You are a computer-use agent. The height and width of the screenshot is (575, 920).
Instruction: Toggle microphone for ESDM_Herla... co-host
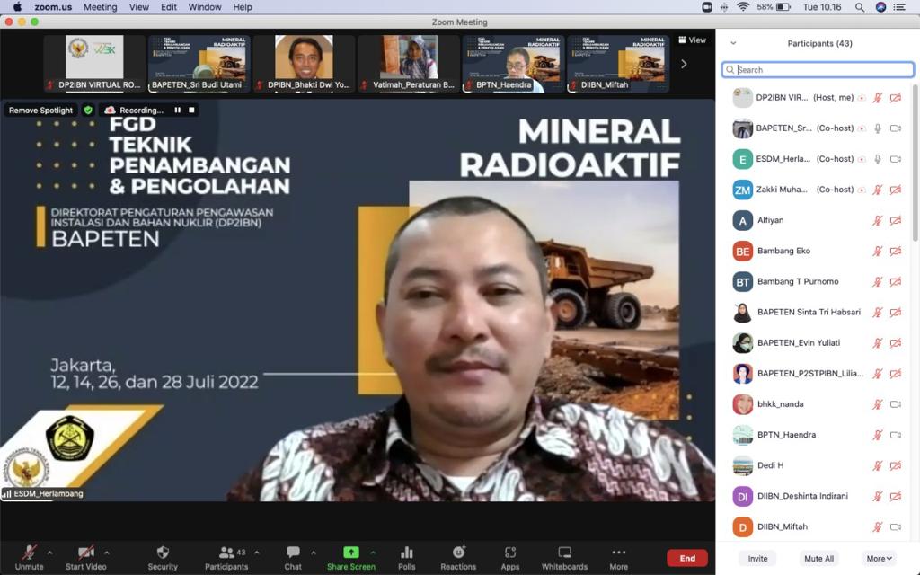(878, 159)
